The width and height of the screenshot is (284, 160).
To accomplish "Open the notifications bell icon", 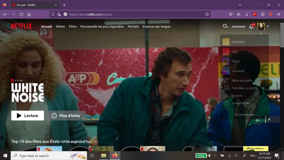I will (251, 26).
